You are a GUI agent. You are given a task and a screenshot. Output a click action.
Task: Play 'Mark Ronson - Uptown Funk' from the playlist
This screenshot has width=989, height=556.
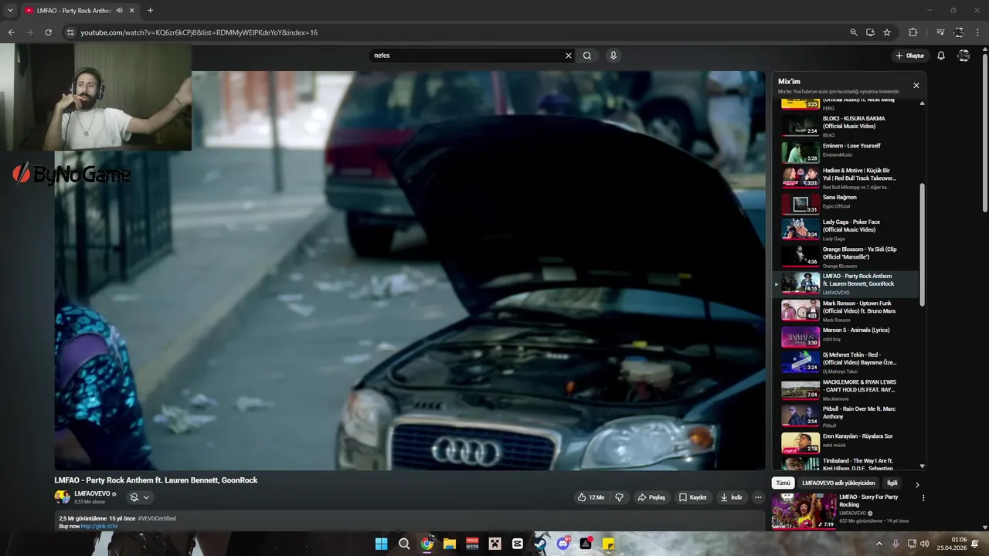[x=846, y=310]
